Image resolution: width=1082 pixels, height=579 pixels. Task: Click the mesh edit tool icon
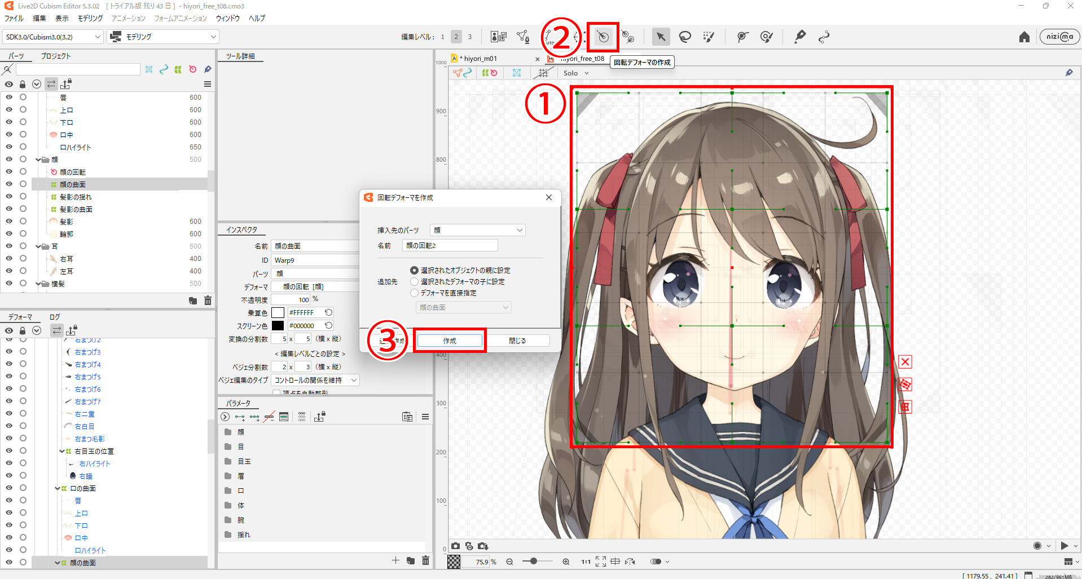tap(523, 37)
